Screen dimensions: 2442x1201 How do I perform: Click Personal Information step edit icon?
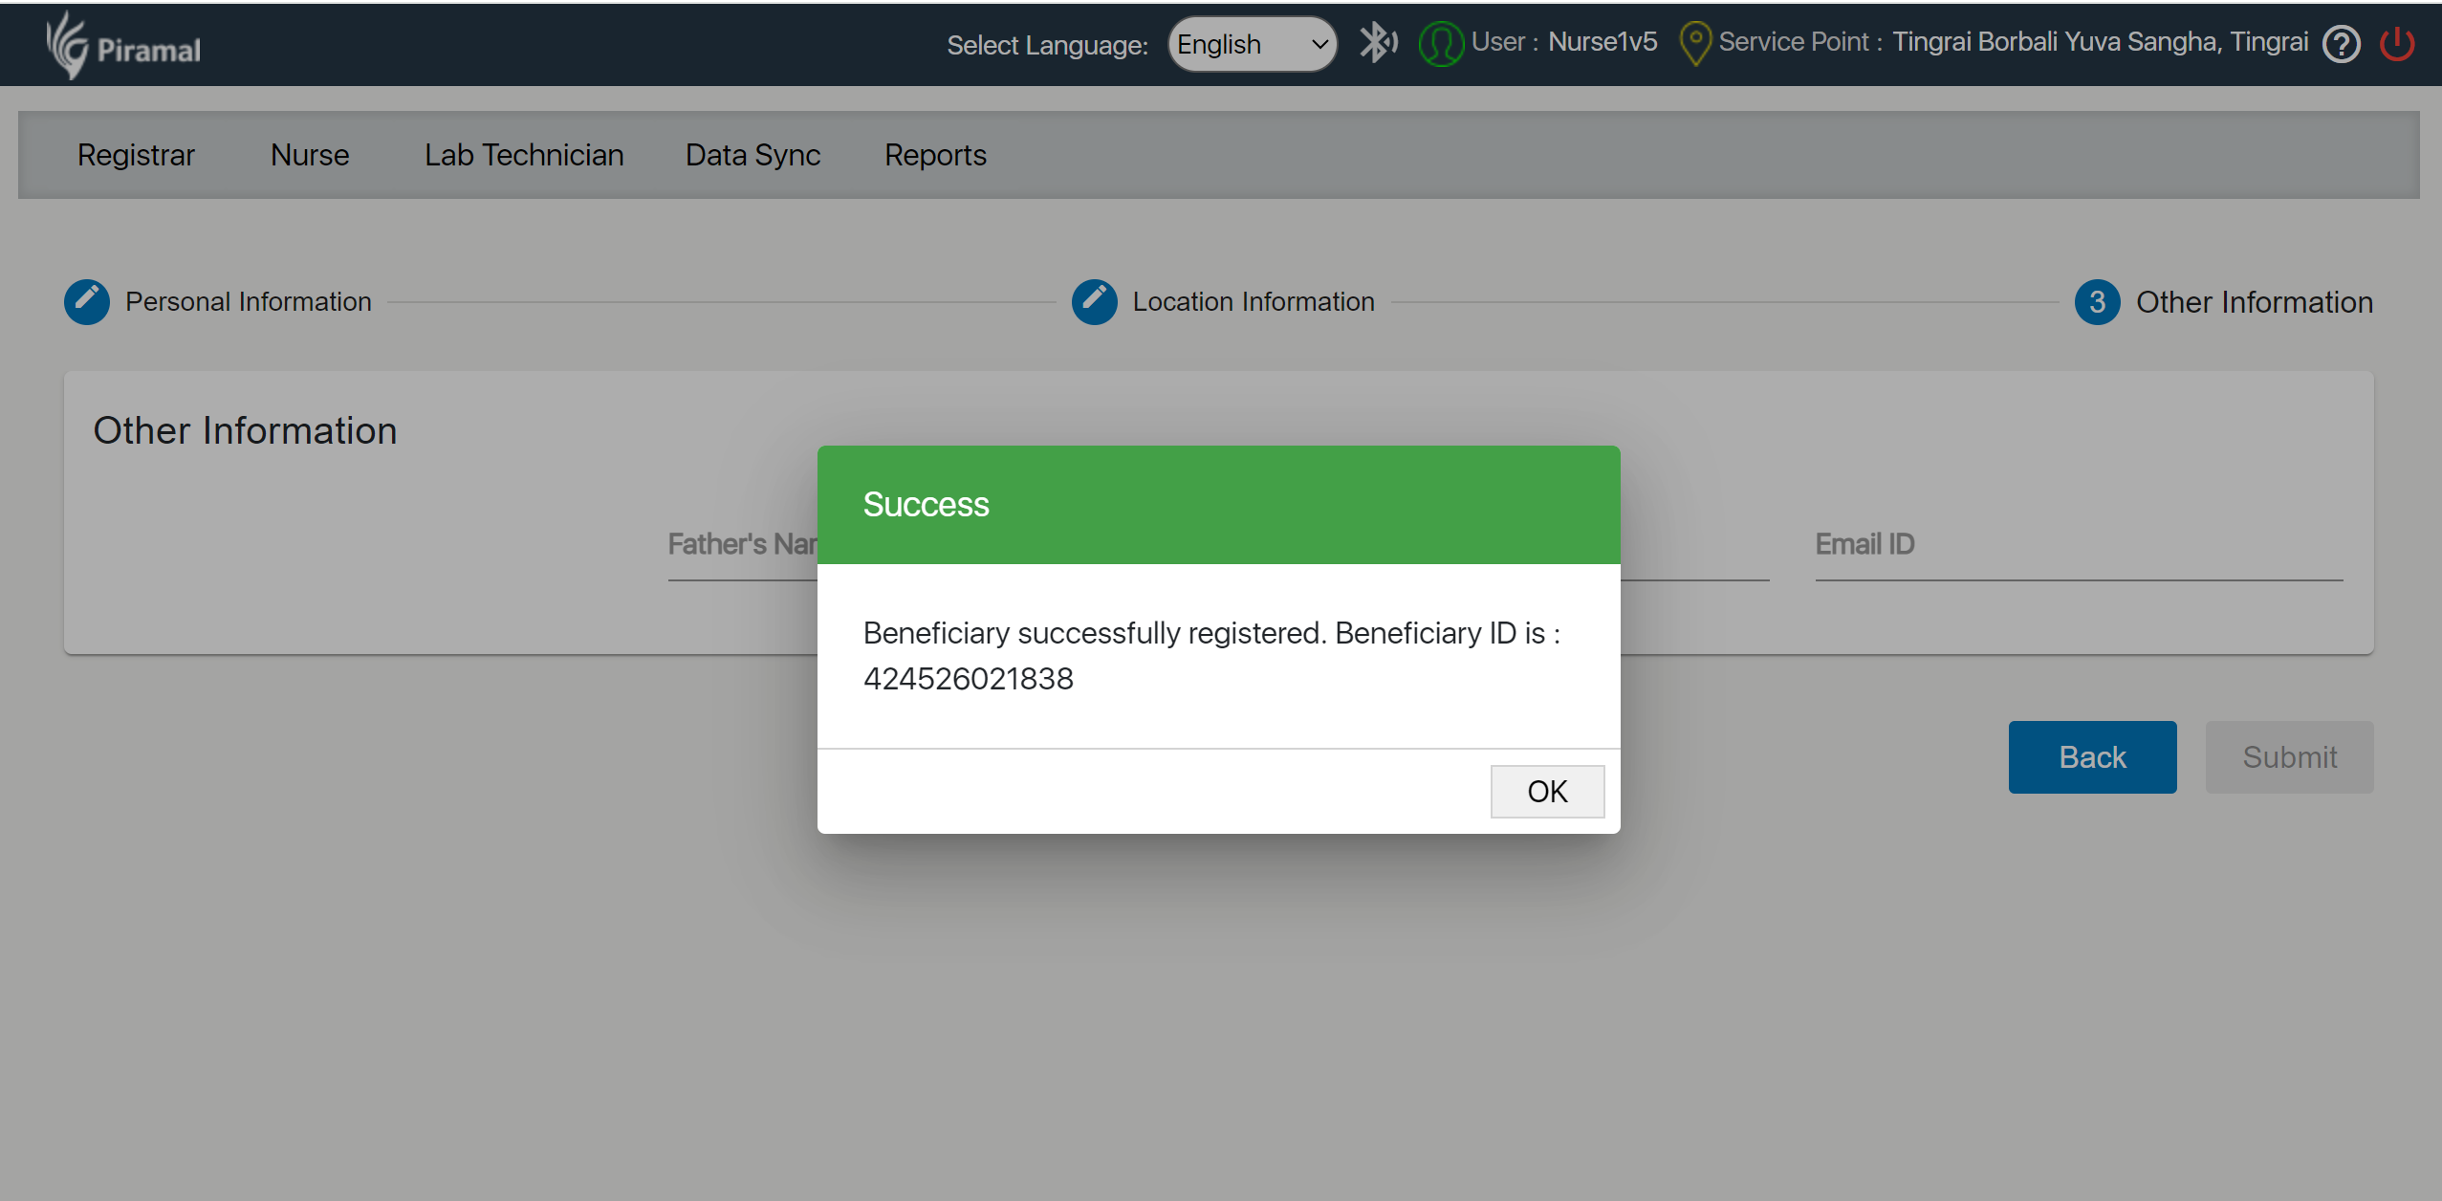pyautogui.click(x=87, y=302)
